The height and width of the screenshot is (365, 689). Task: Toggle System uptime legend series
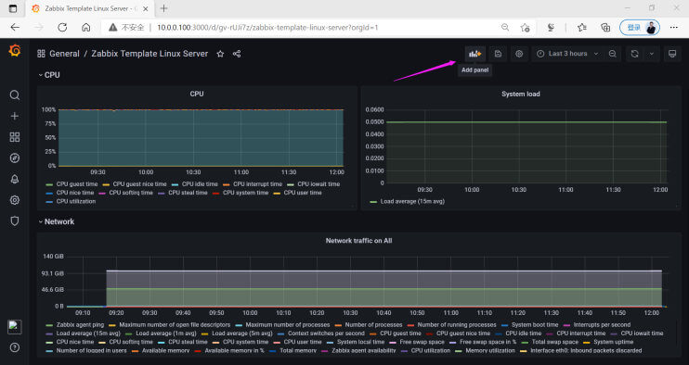click(614, 342)
